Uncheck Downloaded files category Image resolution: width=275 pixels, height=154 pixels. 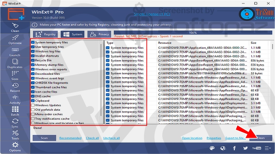point(33,73)
